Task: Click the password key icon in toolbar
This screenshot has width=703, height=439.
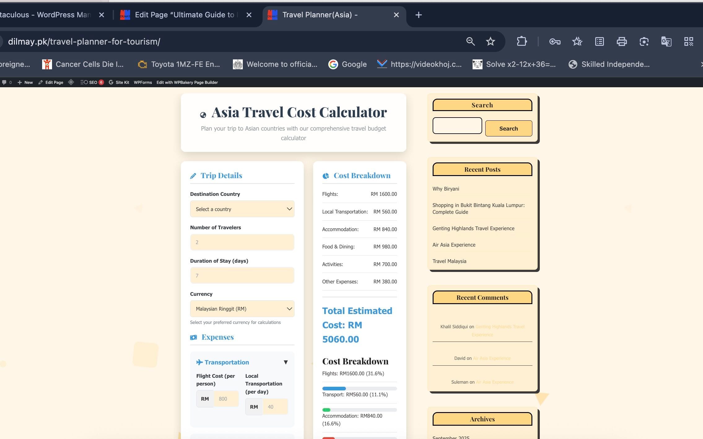Action: (x=555, y=41)
